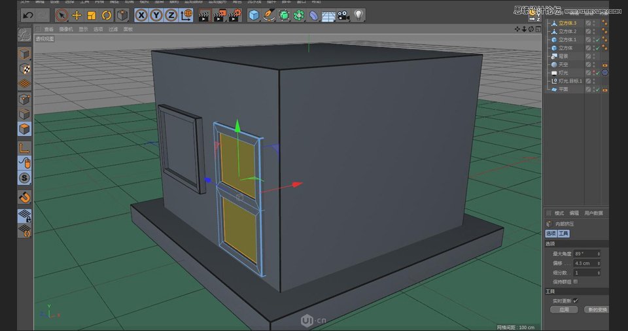Open the cube primitive objects icon
This screenshot has height=331, width=628.
[x=254, y=16]
